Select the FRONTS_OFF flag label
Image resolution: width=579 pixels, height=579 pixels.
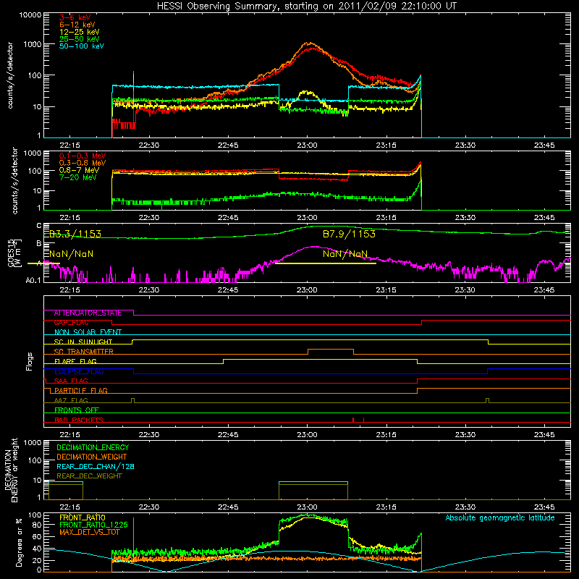point(77,410)
